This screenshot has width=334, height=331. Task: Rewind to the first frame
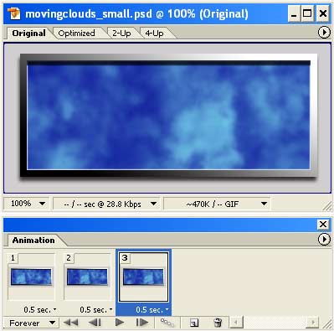[70, 323]
